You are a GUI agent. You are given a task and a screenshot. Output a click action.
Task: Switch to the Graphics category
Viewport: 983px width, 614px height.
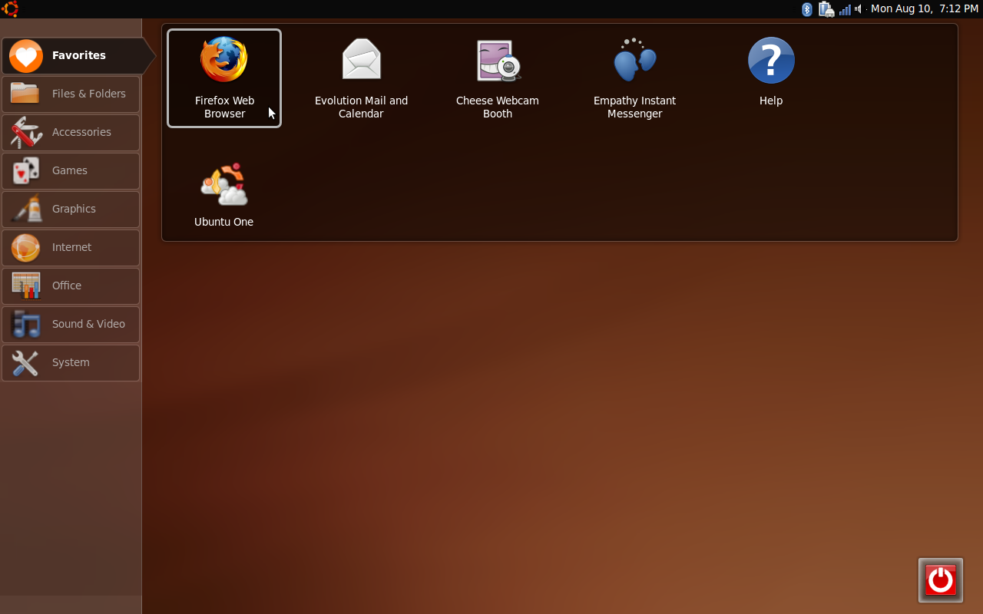[x=71, y=209]
